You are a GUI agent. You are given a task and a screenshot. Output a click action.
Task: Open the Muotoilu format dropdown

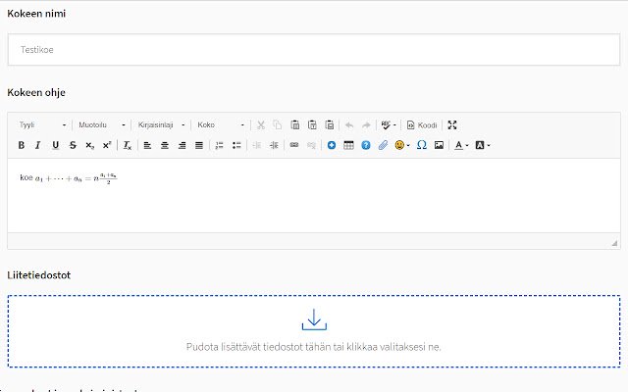tap(102, 125)
